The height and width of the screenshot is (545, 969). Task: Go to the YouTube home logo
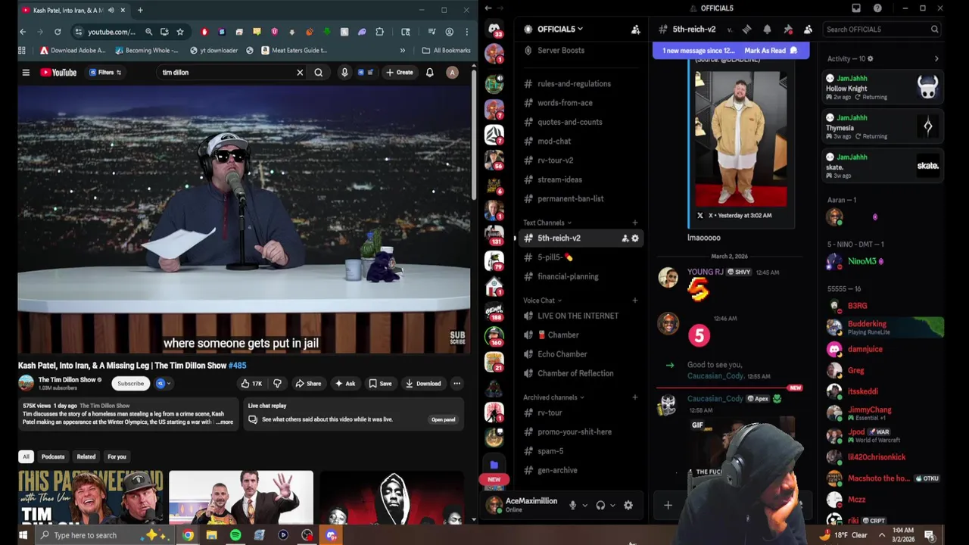point(58,73)
